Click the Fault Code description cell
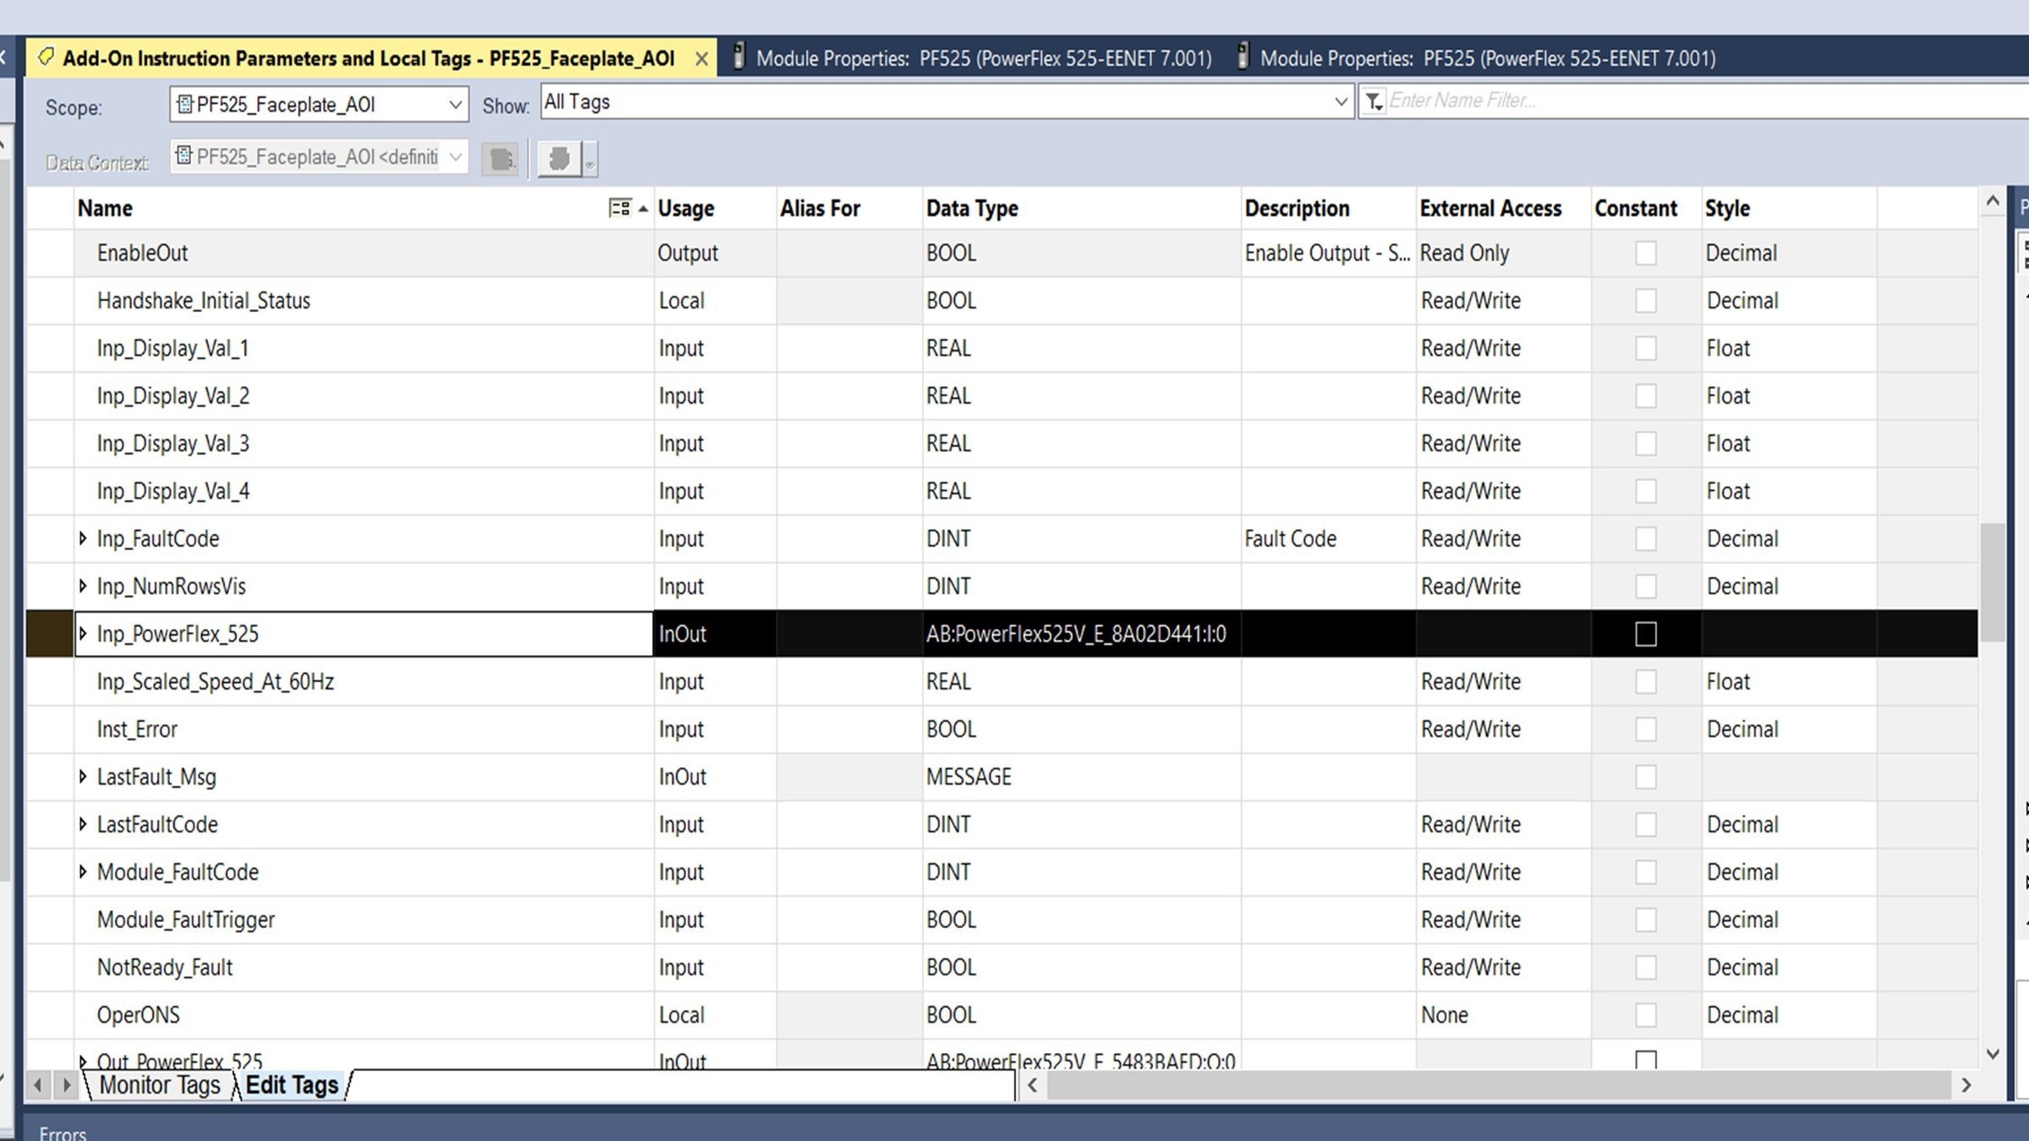The image size is (2029, 1141). click(x=1328, y=538)
